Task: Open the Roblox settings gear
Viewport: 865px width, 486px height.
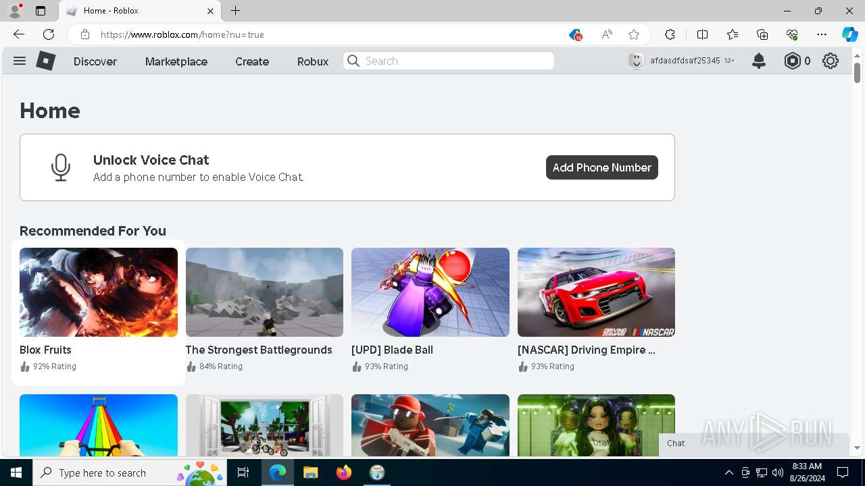Action: [831, 61]
